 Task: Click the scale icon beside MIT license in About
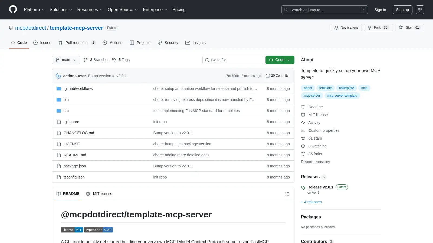[x=303, y=115]
